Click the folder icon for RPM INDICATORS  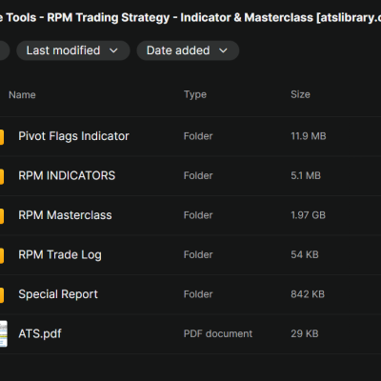[x=2, y=176]
